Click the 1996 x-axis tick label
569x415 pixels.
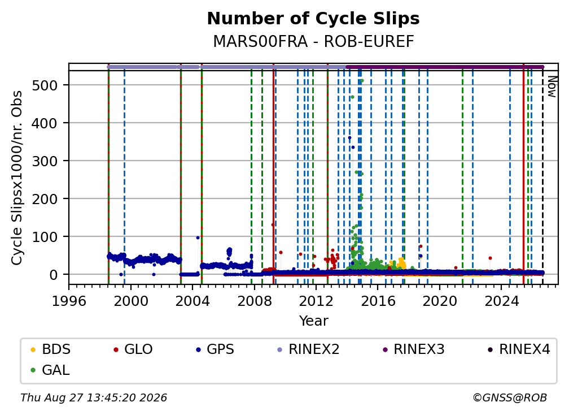click(x=69, y=301)
